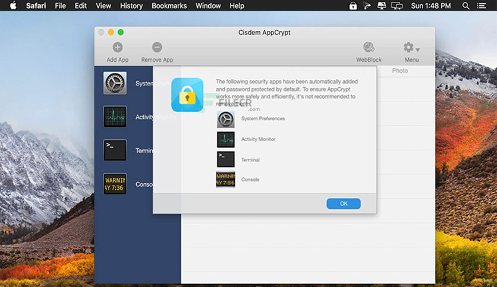
Task: Click 'Terminal' label in dialog
Action: click(250, 160)
